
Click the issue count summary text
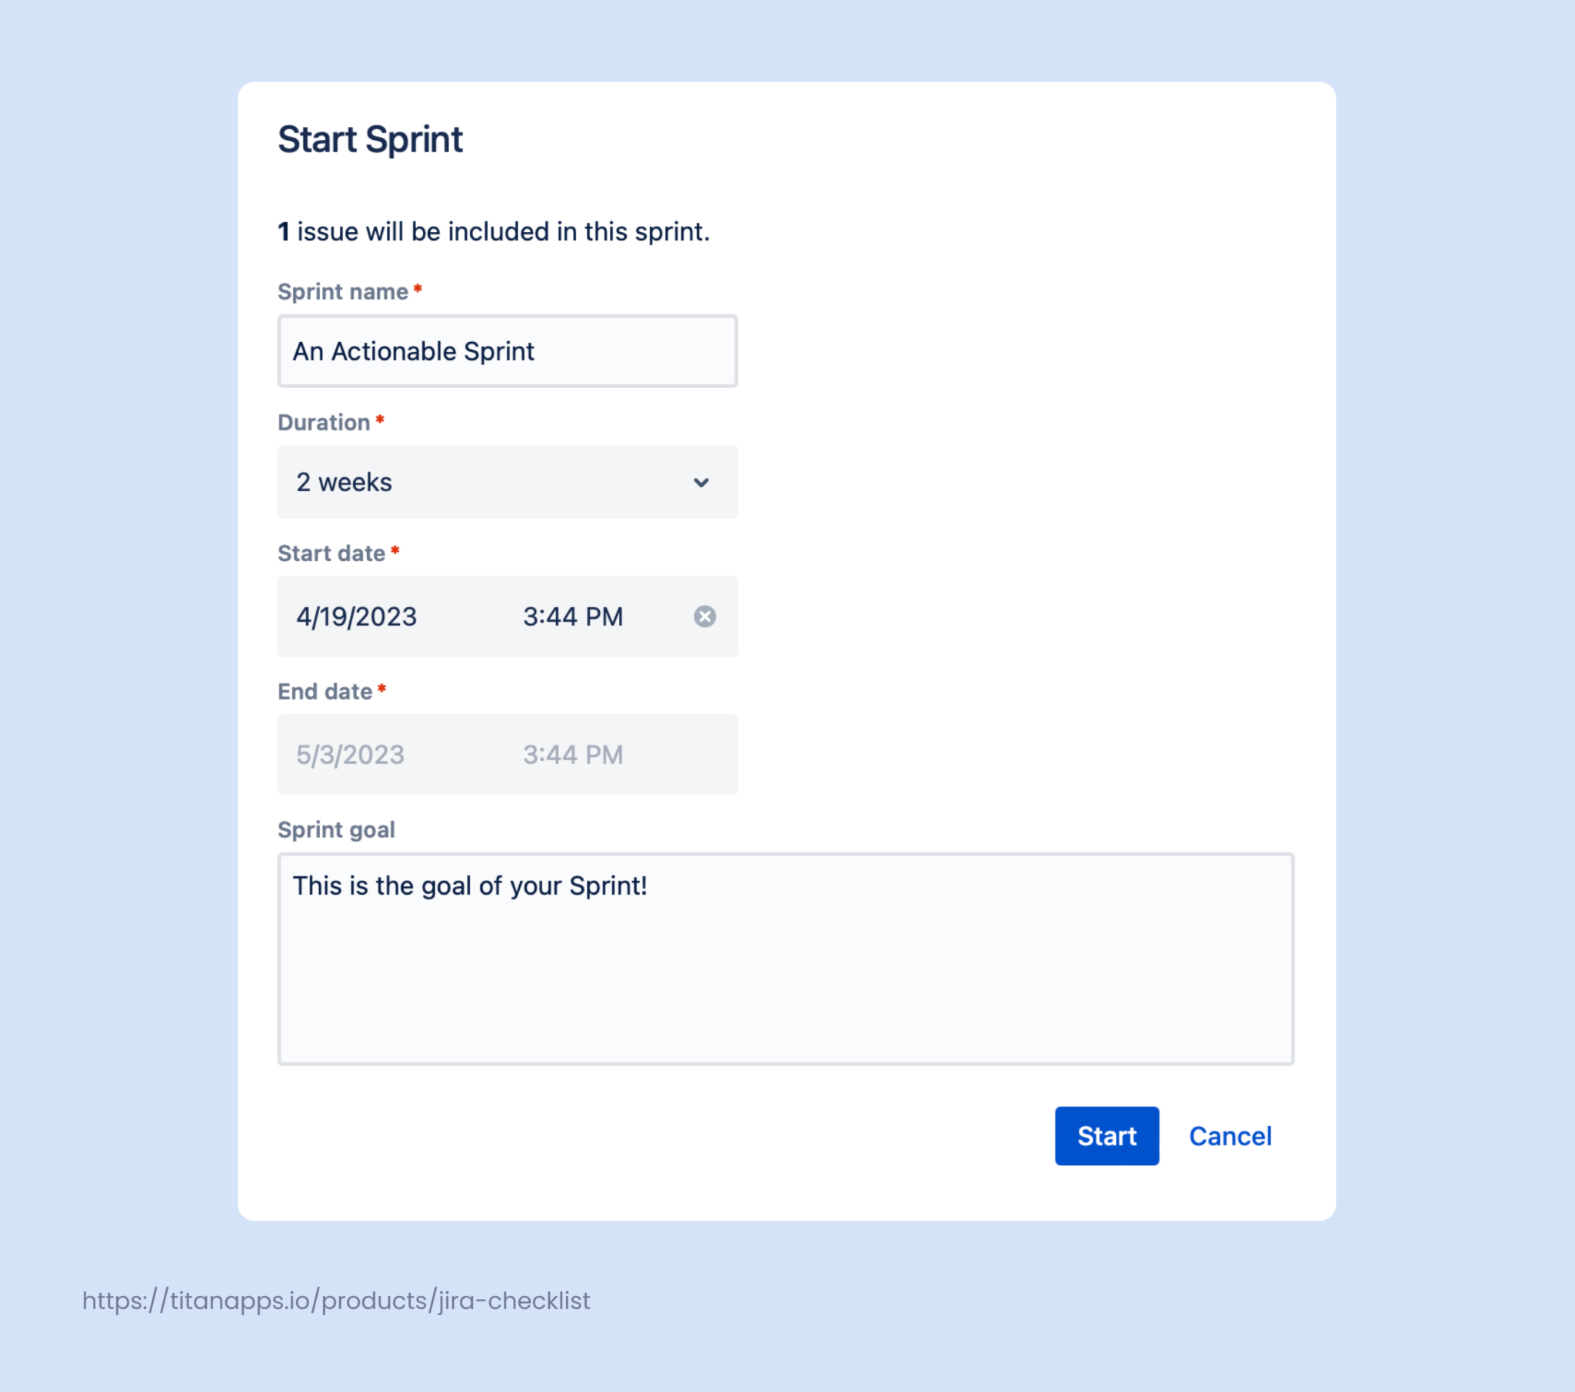click(494, 231)
